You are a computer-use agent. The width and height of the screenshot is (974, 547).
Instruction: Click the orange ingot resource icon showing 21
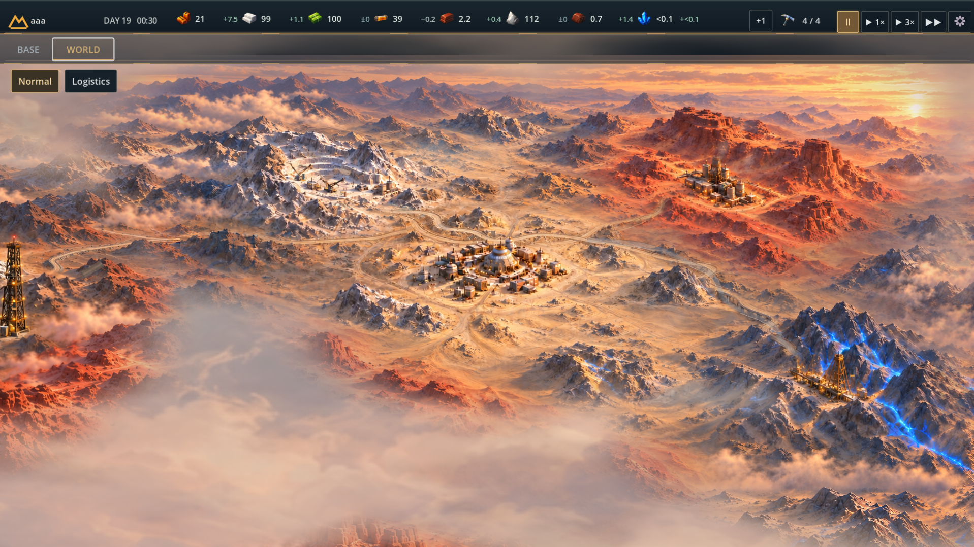[x=183, y=19]
